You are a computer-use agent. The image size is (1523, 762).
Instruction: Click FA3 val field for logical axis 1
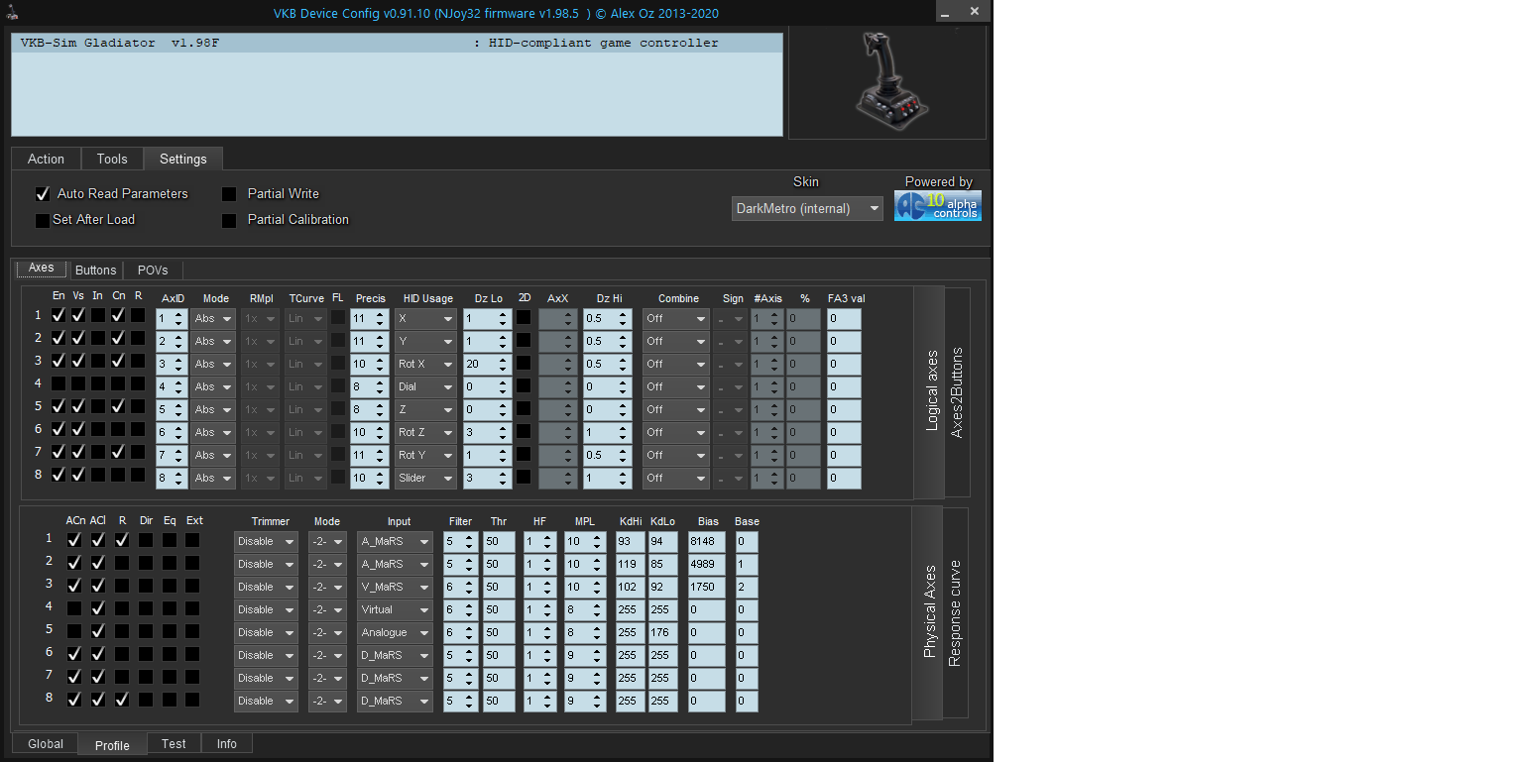tap(844, 319)
